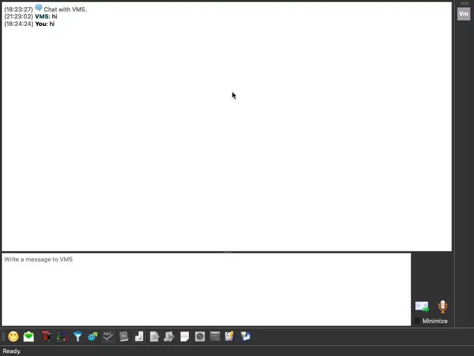
Task: Open the smiley emoticon picker
Action: coord(13,337)
